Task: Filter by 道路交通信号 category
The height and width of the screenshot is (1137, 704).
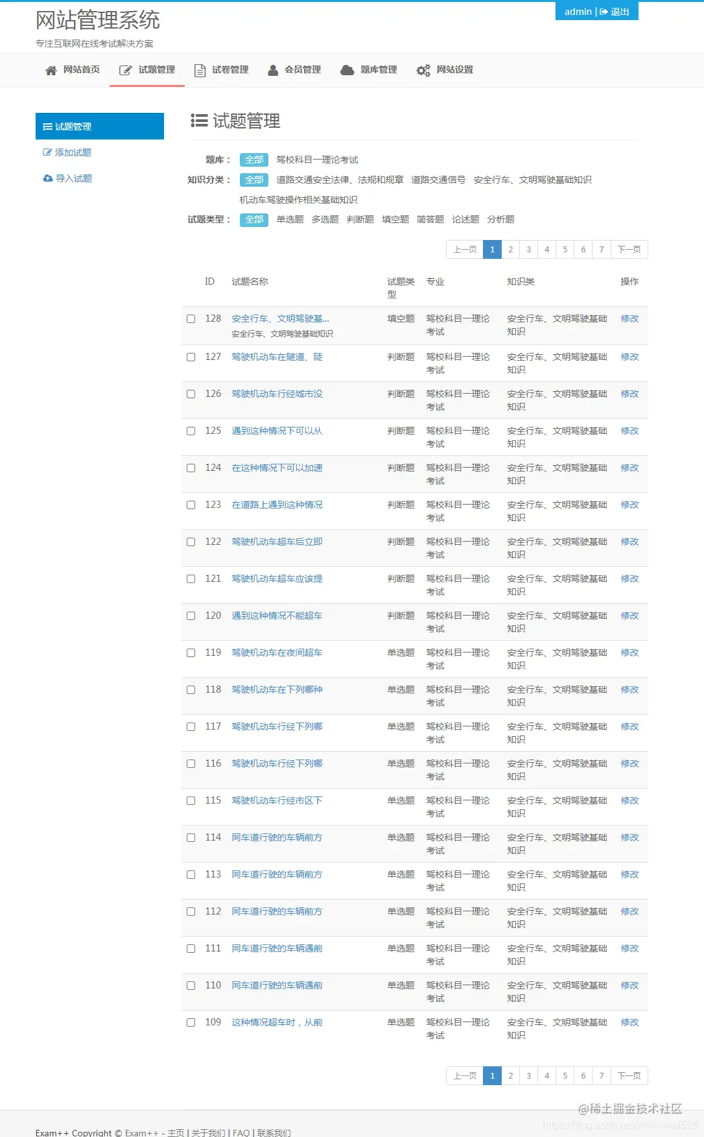Action: point(438,180)
